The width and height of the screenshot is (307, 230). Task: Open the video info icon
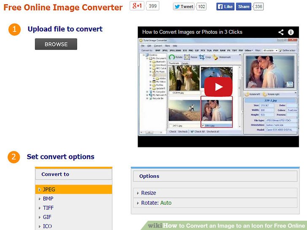291,32
